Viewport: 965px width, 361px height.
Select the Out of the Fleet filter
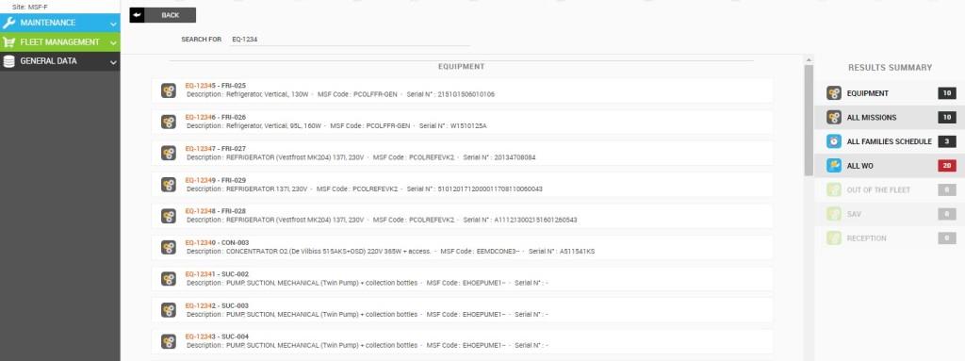click(890, 189)
